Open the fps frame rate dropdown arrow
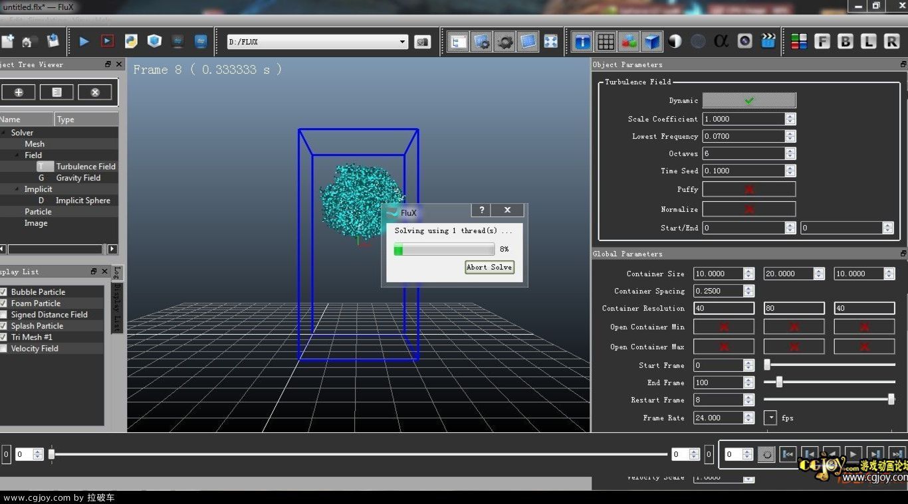 (x=770, y=418)
